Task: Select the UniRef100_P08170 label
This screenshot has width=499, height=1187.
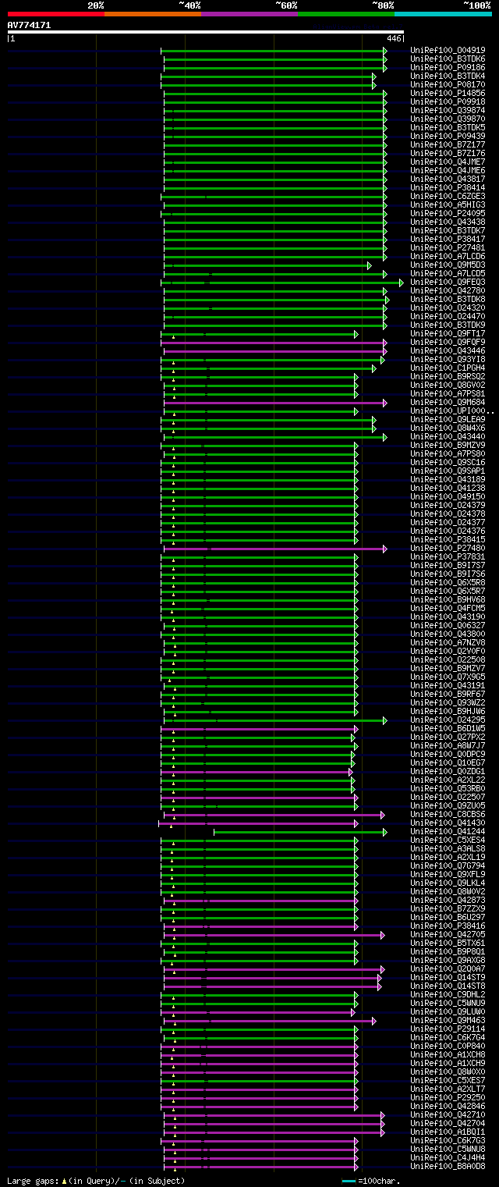Action: click(448, 85)
